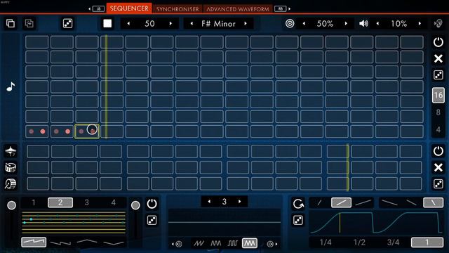Click the copy pattern icon
The image size is (449, 253).
click(11, 23)
